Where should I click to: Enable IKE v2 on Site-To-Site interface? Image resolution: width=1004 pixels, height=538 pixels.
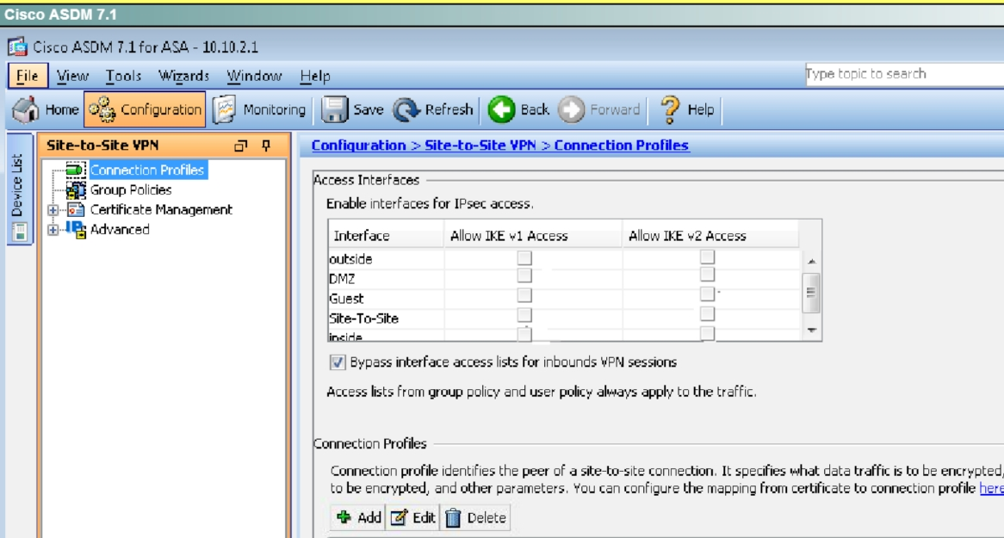point(707,313)
